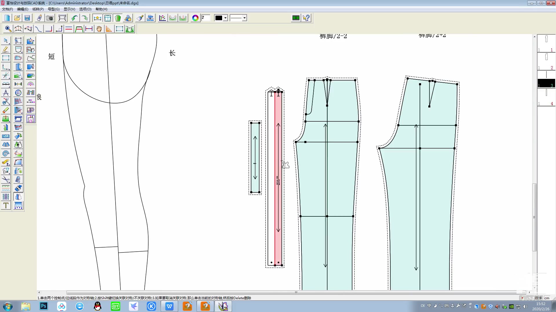Open Photoshop from the taskbar

point(44,306)
